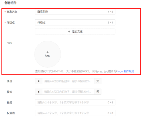The height and width of the screenshot is (118, 143).
Task: Click the 原价 label
Action: 9,81
